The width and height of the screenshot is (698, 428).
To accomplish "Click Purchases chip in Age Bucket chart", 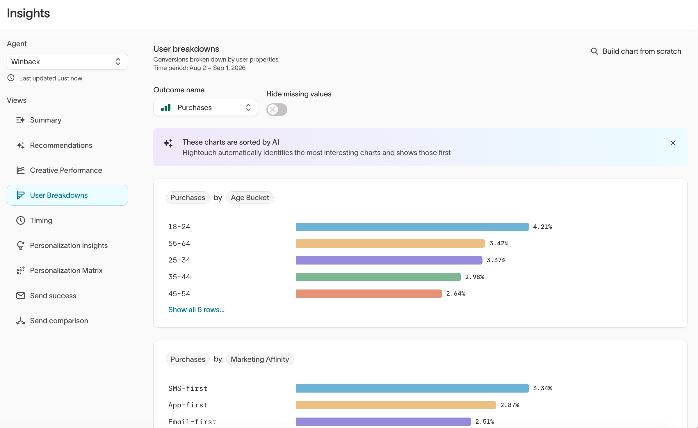I will click(x=188, y=197).
